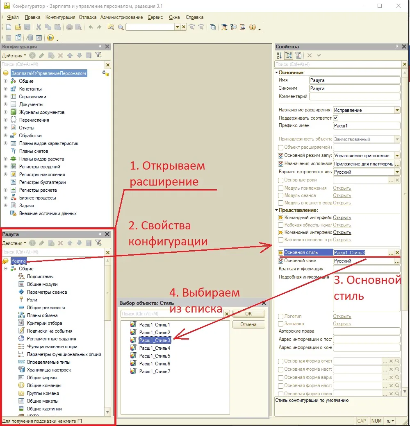This screenshot has width=410, height=426.
Task: Open the Администрирование menu
Action: click(x=121, y=17)
